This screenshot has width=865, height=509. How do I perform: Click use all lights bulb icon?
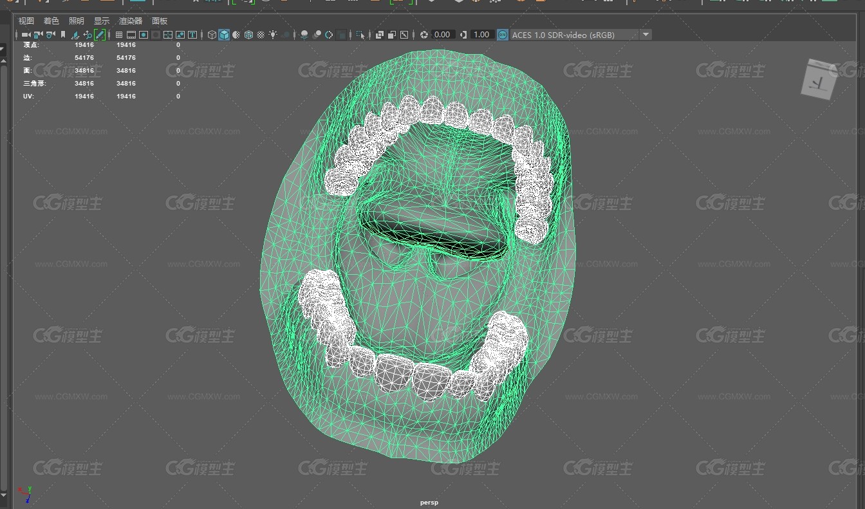point(273,35)
